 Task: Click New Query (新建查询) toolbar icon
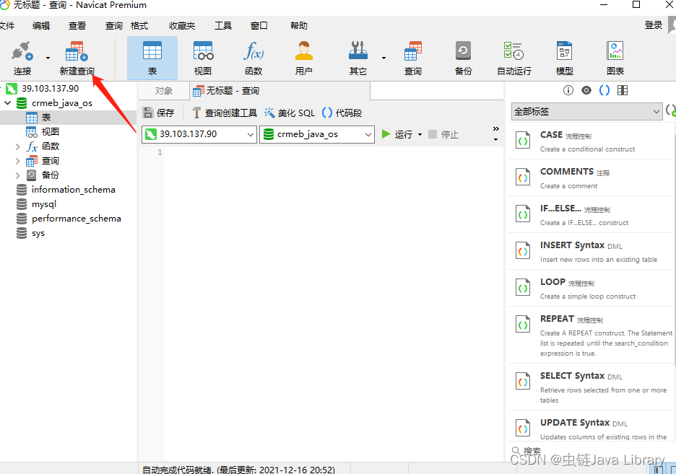(x=77, y=58)
